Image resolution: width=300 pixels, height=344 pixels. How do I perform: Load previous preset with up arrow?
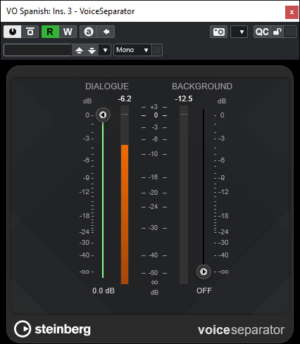pyautogui.click(x=79, y=50)
